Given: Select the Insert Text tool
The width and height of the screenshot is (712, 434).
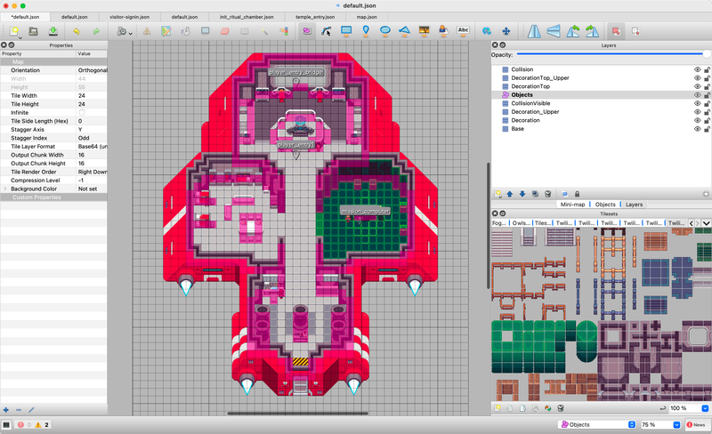Looking at the screenshot, I should (463, 30).
